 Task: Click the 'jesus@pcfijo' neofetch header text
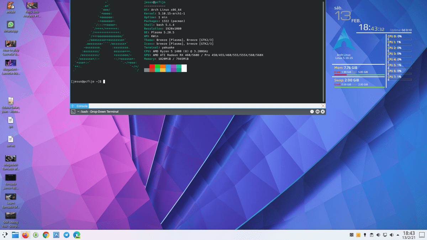pos(155,2)
